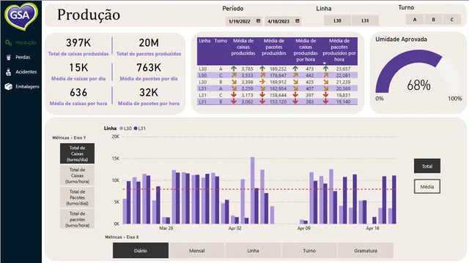Select the Diário X-axis tab
The width and height of the screenshot is (469, 263).
141,251
